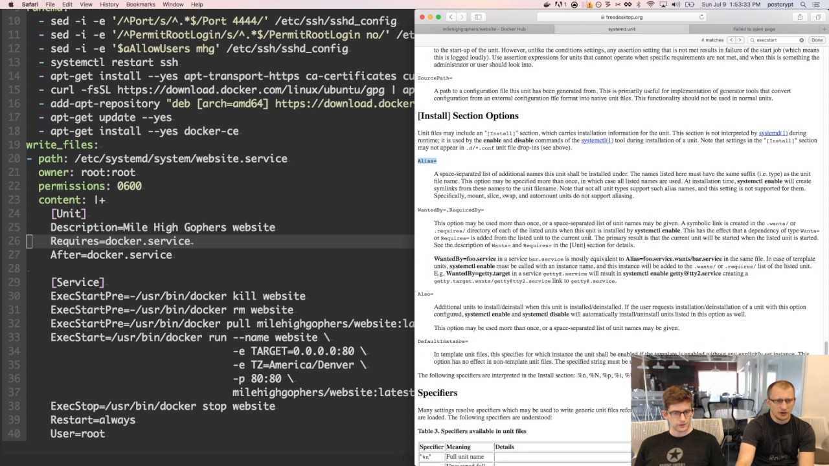Click the [Install] Section Options heading
Viewport: 829px width, 466px height.
coord(468,116)
